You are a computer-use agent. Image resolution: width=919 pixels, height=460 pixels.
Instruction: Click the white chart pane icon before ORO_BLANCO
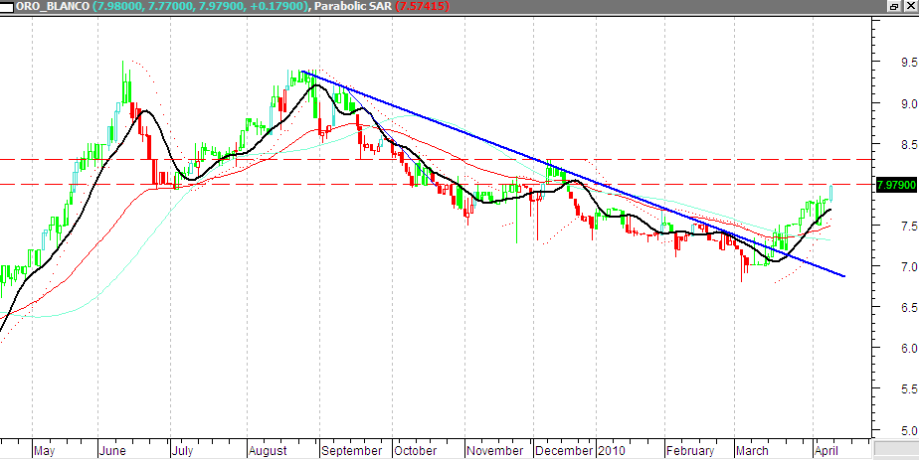tap(7, 7)
